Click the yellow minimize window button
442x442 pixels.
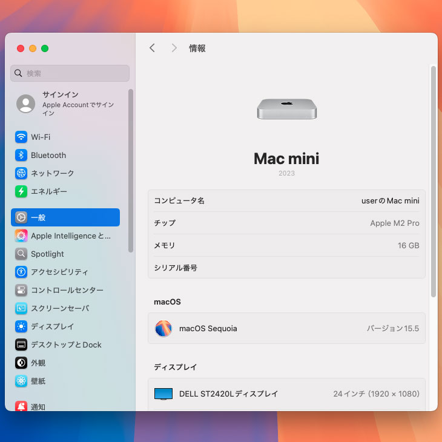tap(33, 48)
